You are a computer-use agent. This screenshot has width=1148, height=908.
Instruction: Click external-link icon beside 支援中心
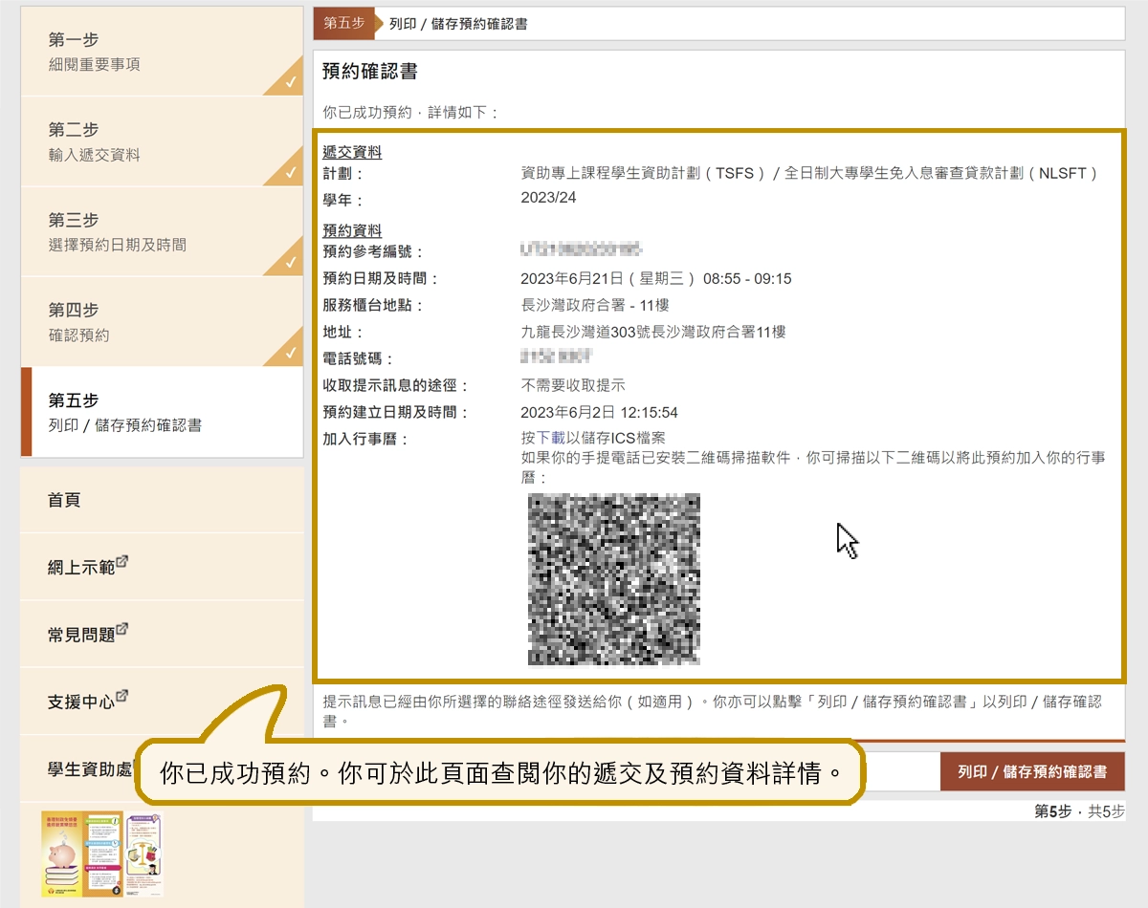(122, 696)
